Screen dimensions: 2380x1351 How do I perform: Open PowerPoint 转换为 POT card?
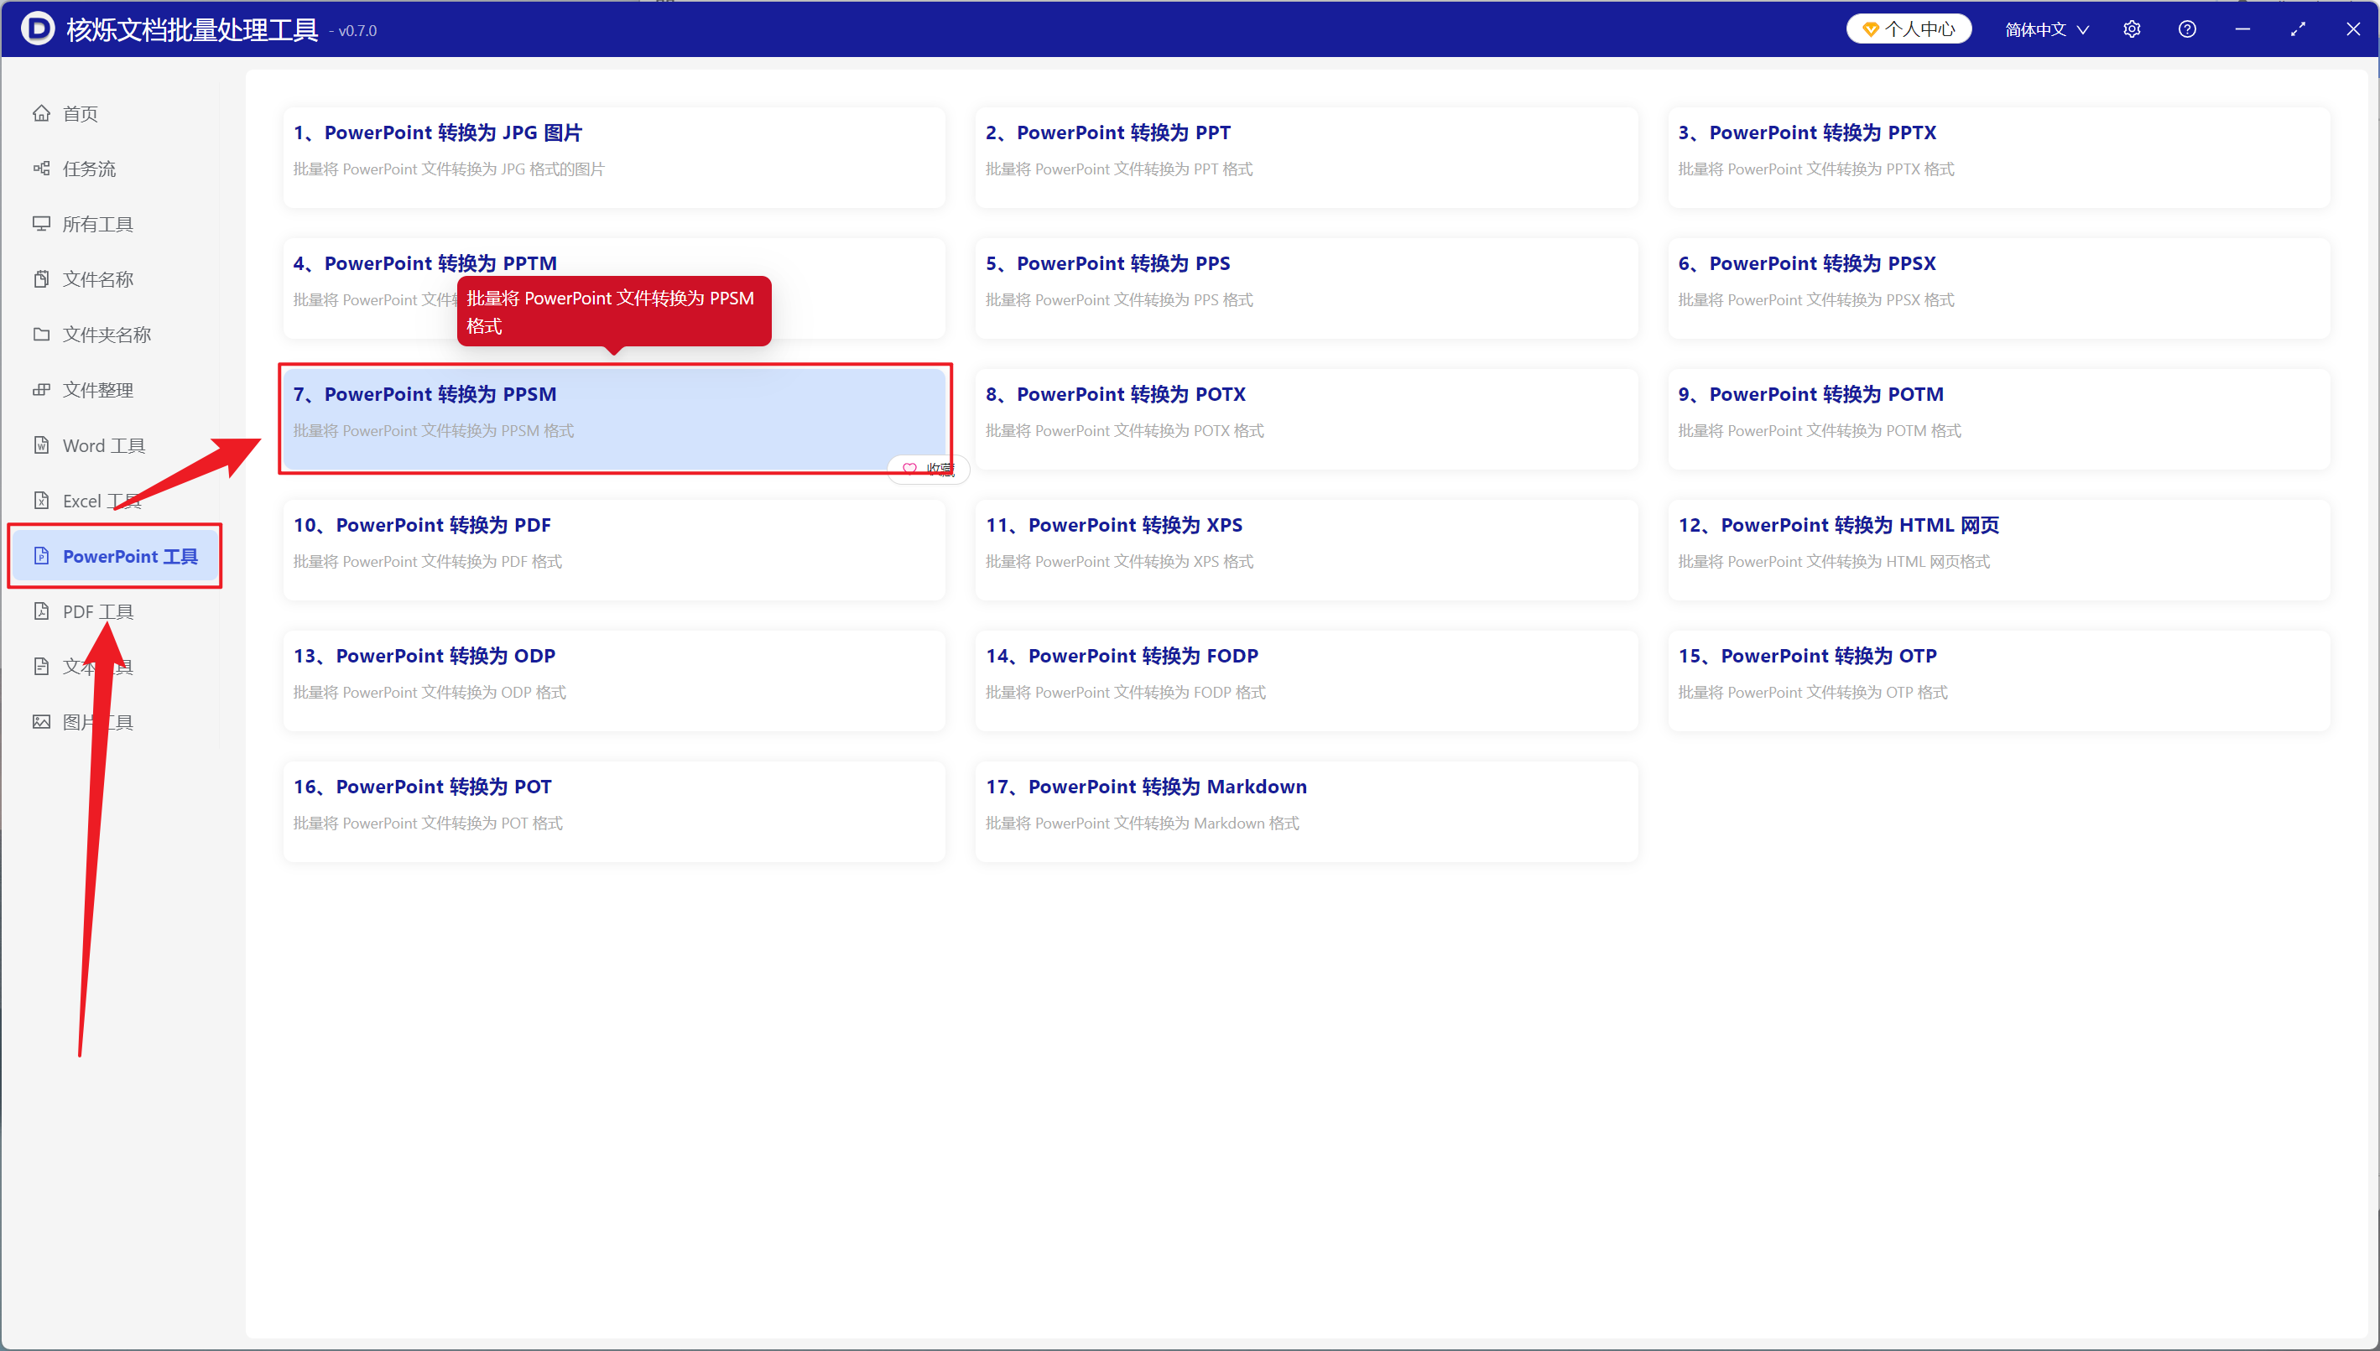(x=613, y=811)
